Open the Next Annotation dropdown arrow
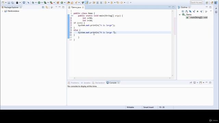Screen dimensions: 219x123 [x=109, y=2]
